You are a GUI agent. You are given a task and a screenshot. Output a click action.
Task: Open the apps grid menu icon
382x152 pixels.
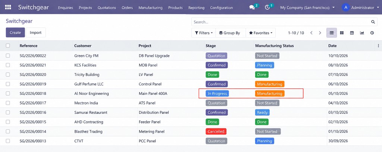[x=8, y=7]
